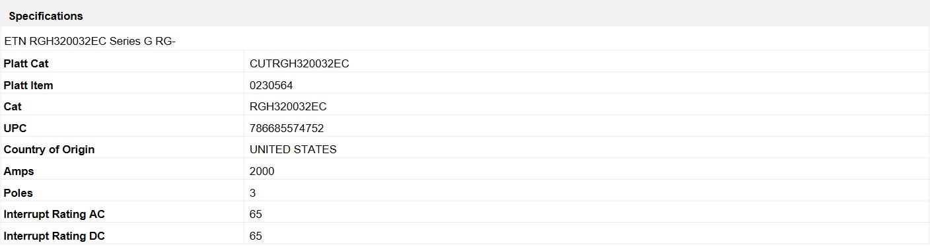Click the Poles label
This screenshot has width=930, height=249.
pyautogui.click(x=18, y=193)
